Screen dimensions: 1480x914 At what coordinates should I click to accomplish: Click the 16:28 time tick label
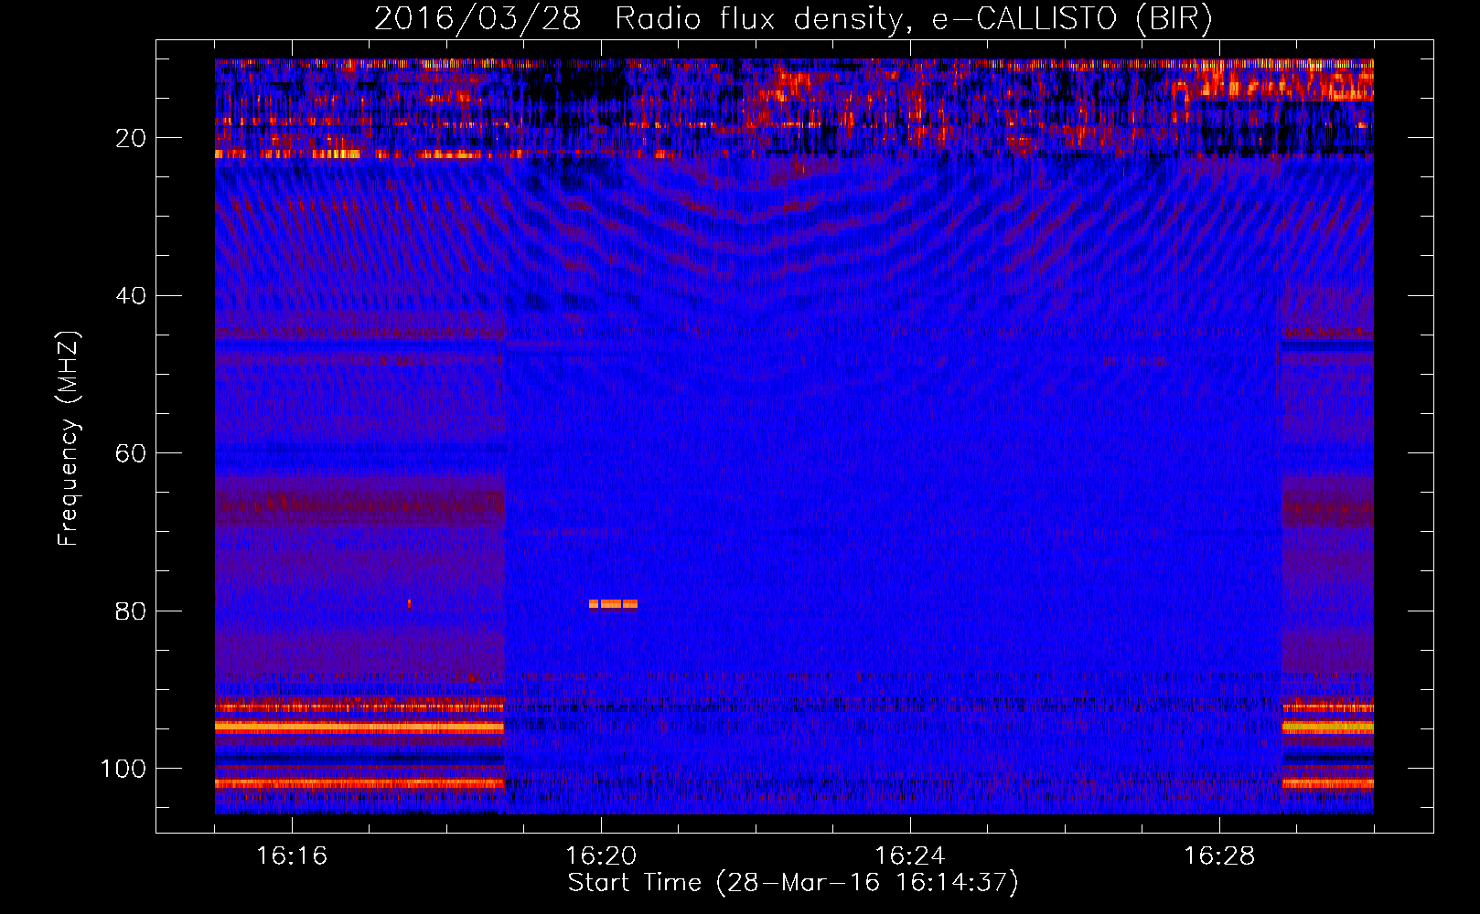pyautogui.click(x=1219, y=856)
